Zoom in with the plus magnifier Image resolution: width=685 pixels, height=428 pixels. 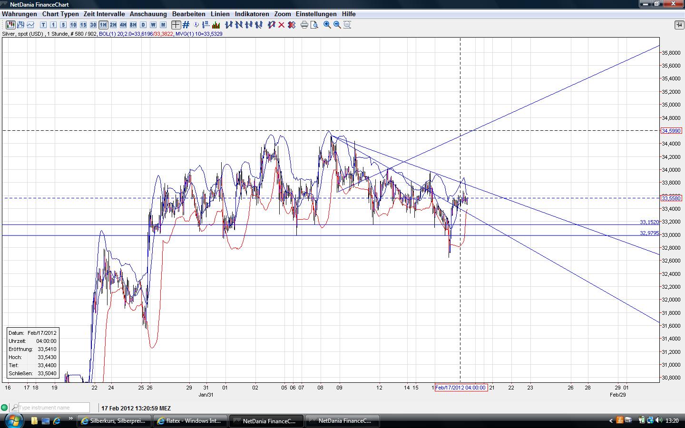coord(327,25)
